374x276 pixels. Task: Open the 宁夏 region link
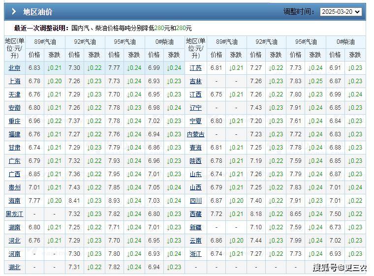pos(195,121)
